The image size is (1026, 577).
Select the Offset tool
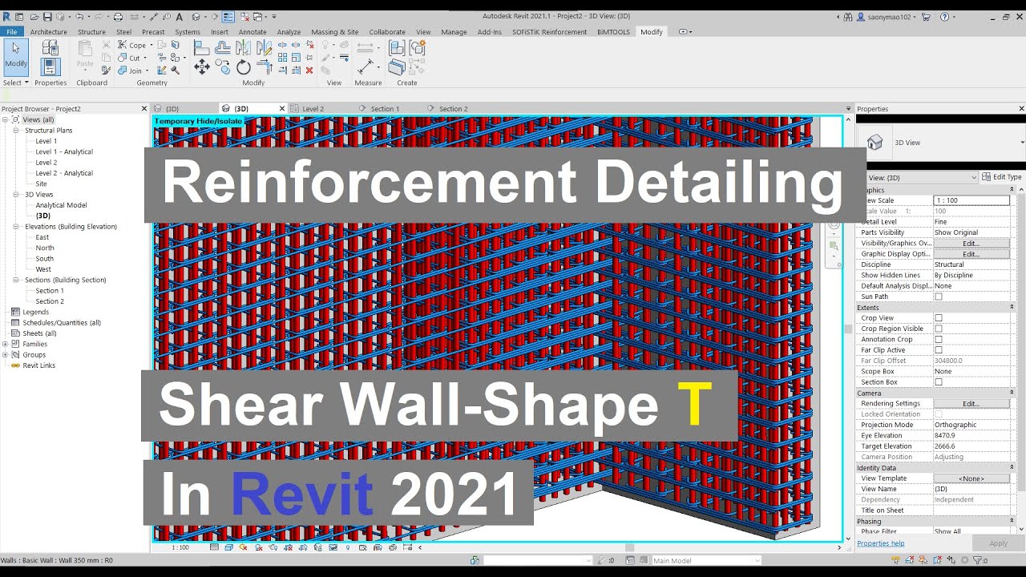[x=223, y=48]
